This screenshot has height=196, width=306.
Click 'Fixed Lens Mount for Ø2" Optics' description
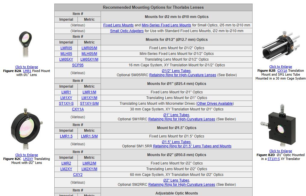point(177,163)
